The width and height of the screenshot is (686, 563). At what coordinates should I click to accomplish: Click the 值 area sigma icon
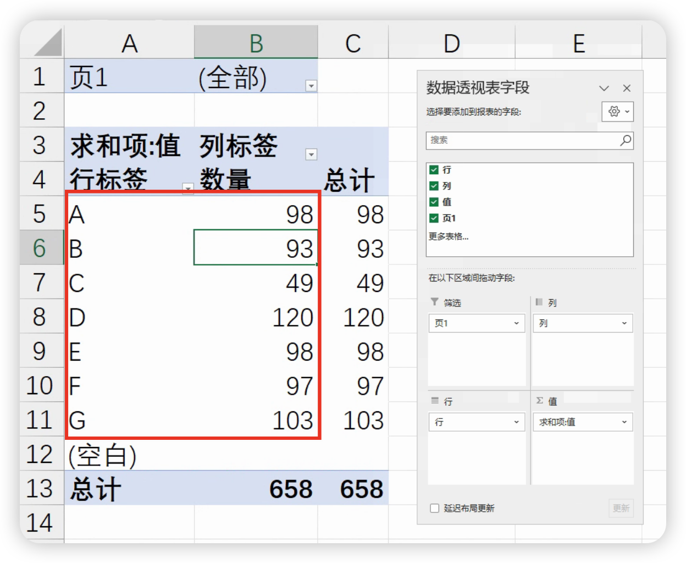[540, 400]
